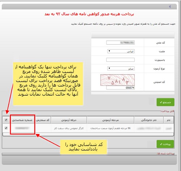
Task: Click the blurred identification number cell
Action: tap(22, 128)
